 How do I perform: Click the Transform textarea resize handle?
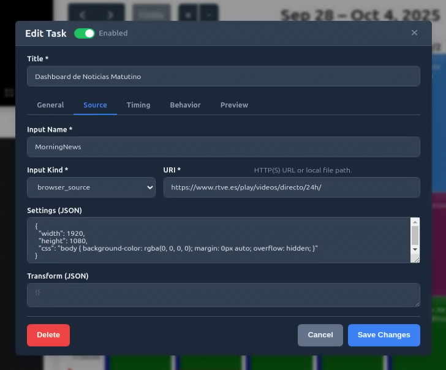click(x=417, y=303)
